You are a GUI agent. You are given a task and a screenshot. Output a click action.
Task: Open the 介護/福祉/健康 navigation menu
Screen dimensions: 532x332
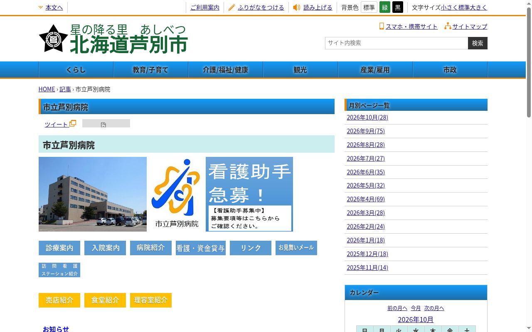[x=226, y=70]
